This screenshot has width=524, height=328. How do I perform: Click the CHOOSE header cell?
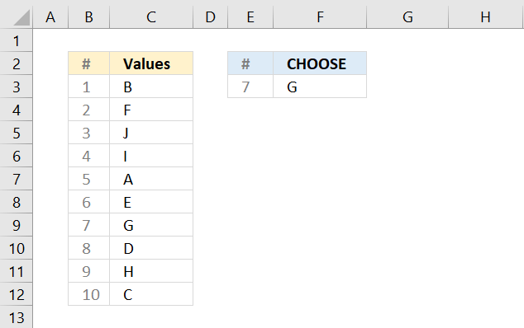click(x=320, y=63)
